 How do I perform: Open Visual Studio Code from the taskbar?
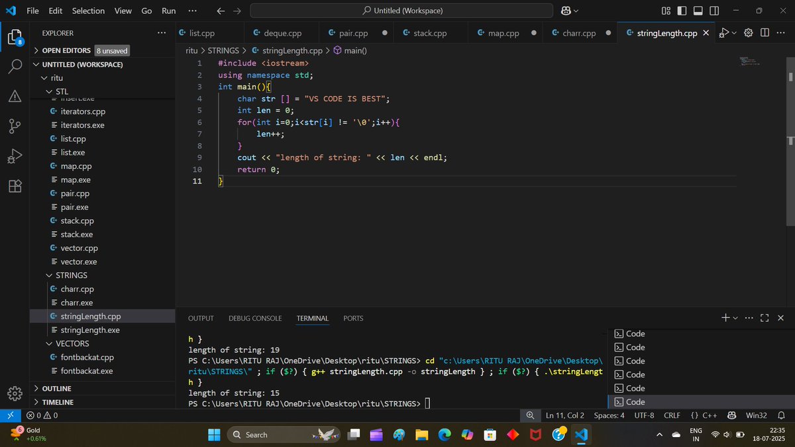[581, 434]
